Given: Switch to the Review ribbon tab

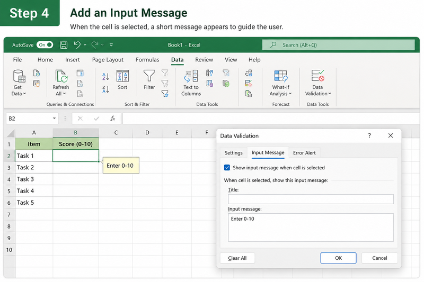Looking at the screenshot, I should (204, 60).
